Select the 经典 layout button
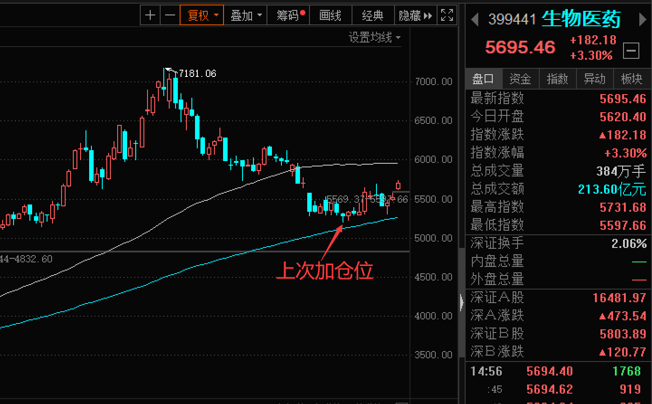The height and width of the screenshot is (404, 652). pyautogui.click(x=373, y=15)
